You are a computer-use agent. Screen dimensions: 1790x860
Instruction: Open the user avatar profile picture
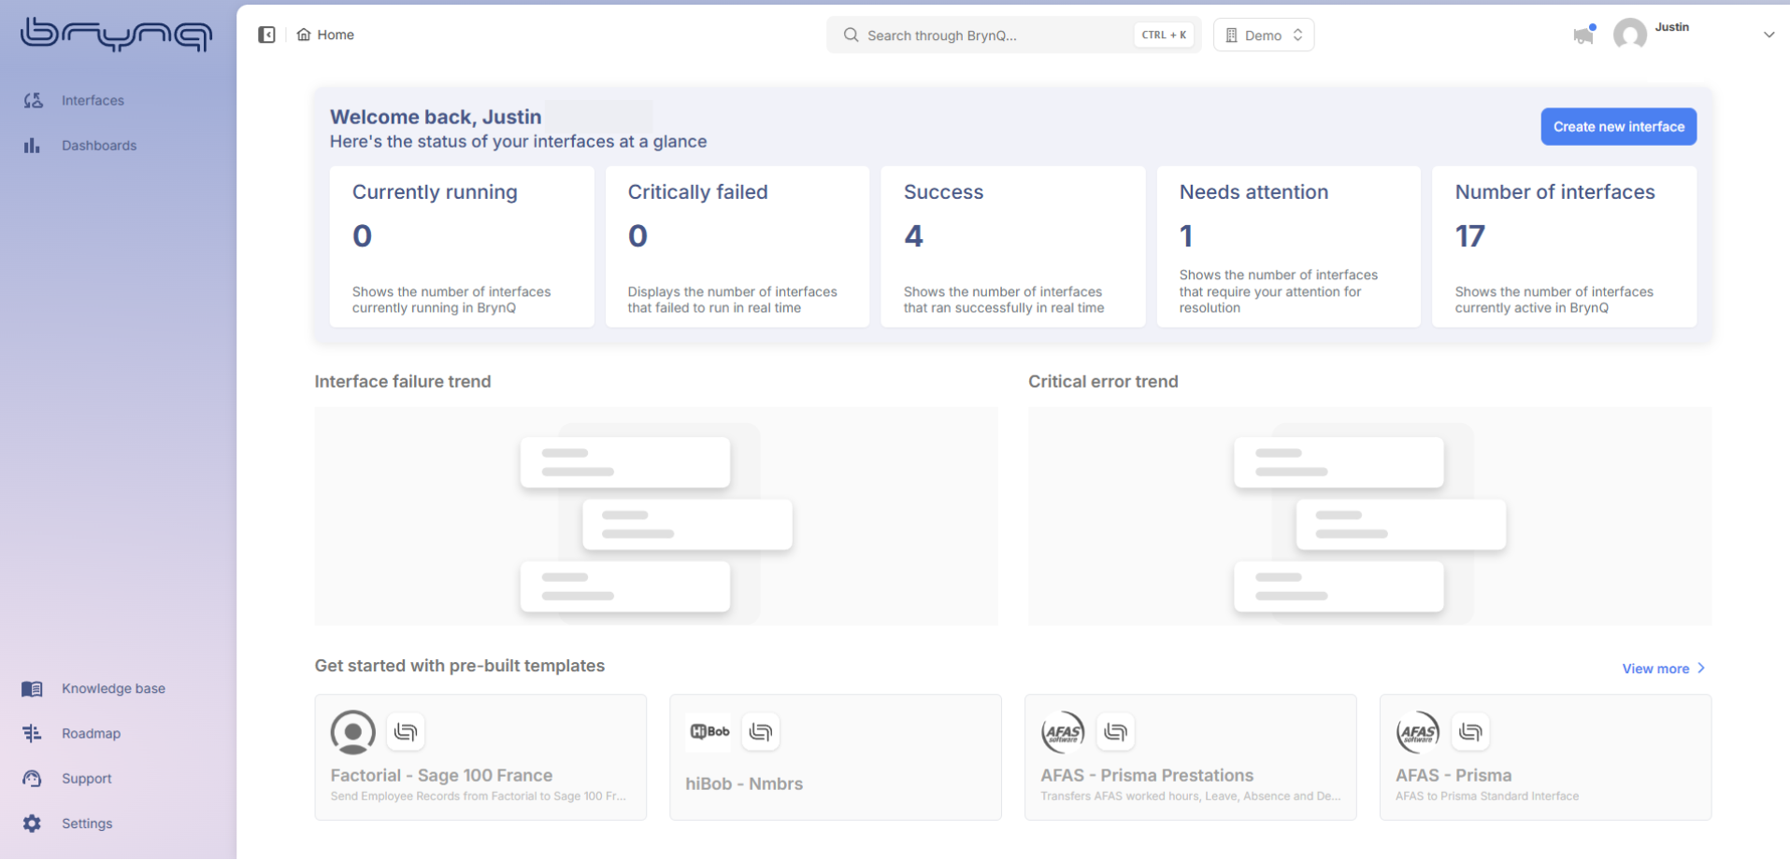coord(1629,35)
